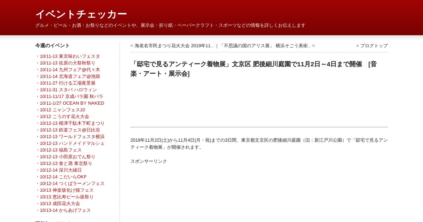The height and width of the screenshot is (222, 423).
Task: Select the site tagline starting with グルメ・ビール
Action: (x=170, y=25)
